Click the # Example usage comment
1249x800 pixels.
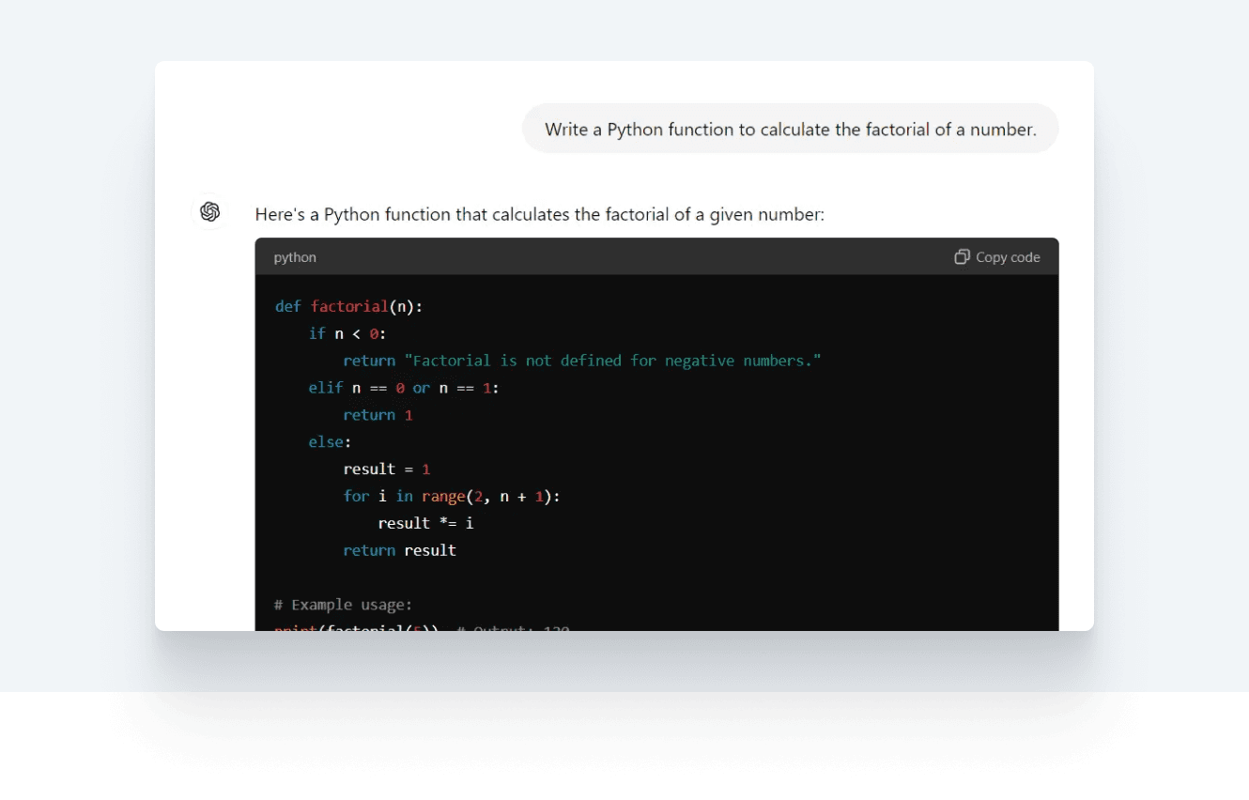tap(342, 605)
